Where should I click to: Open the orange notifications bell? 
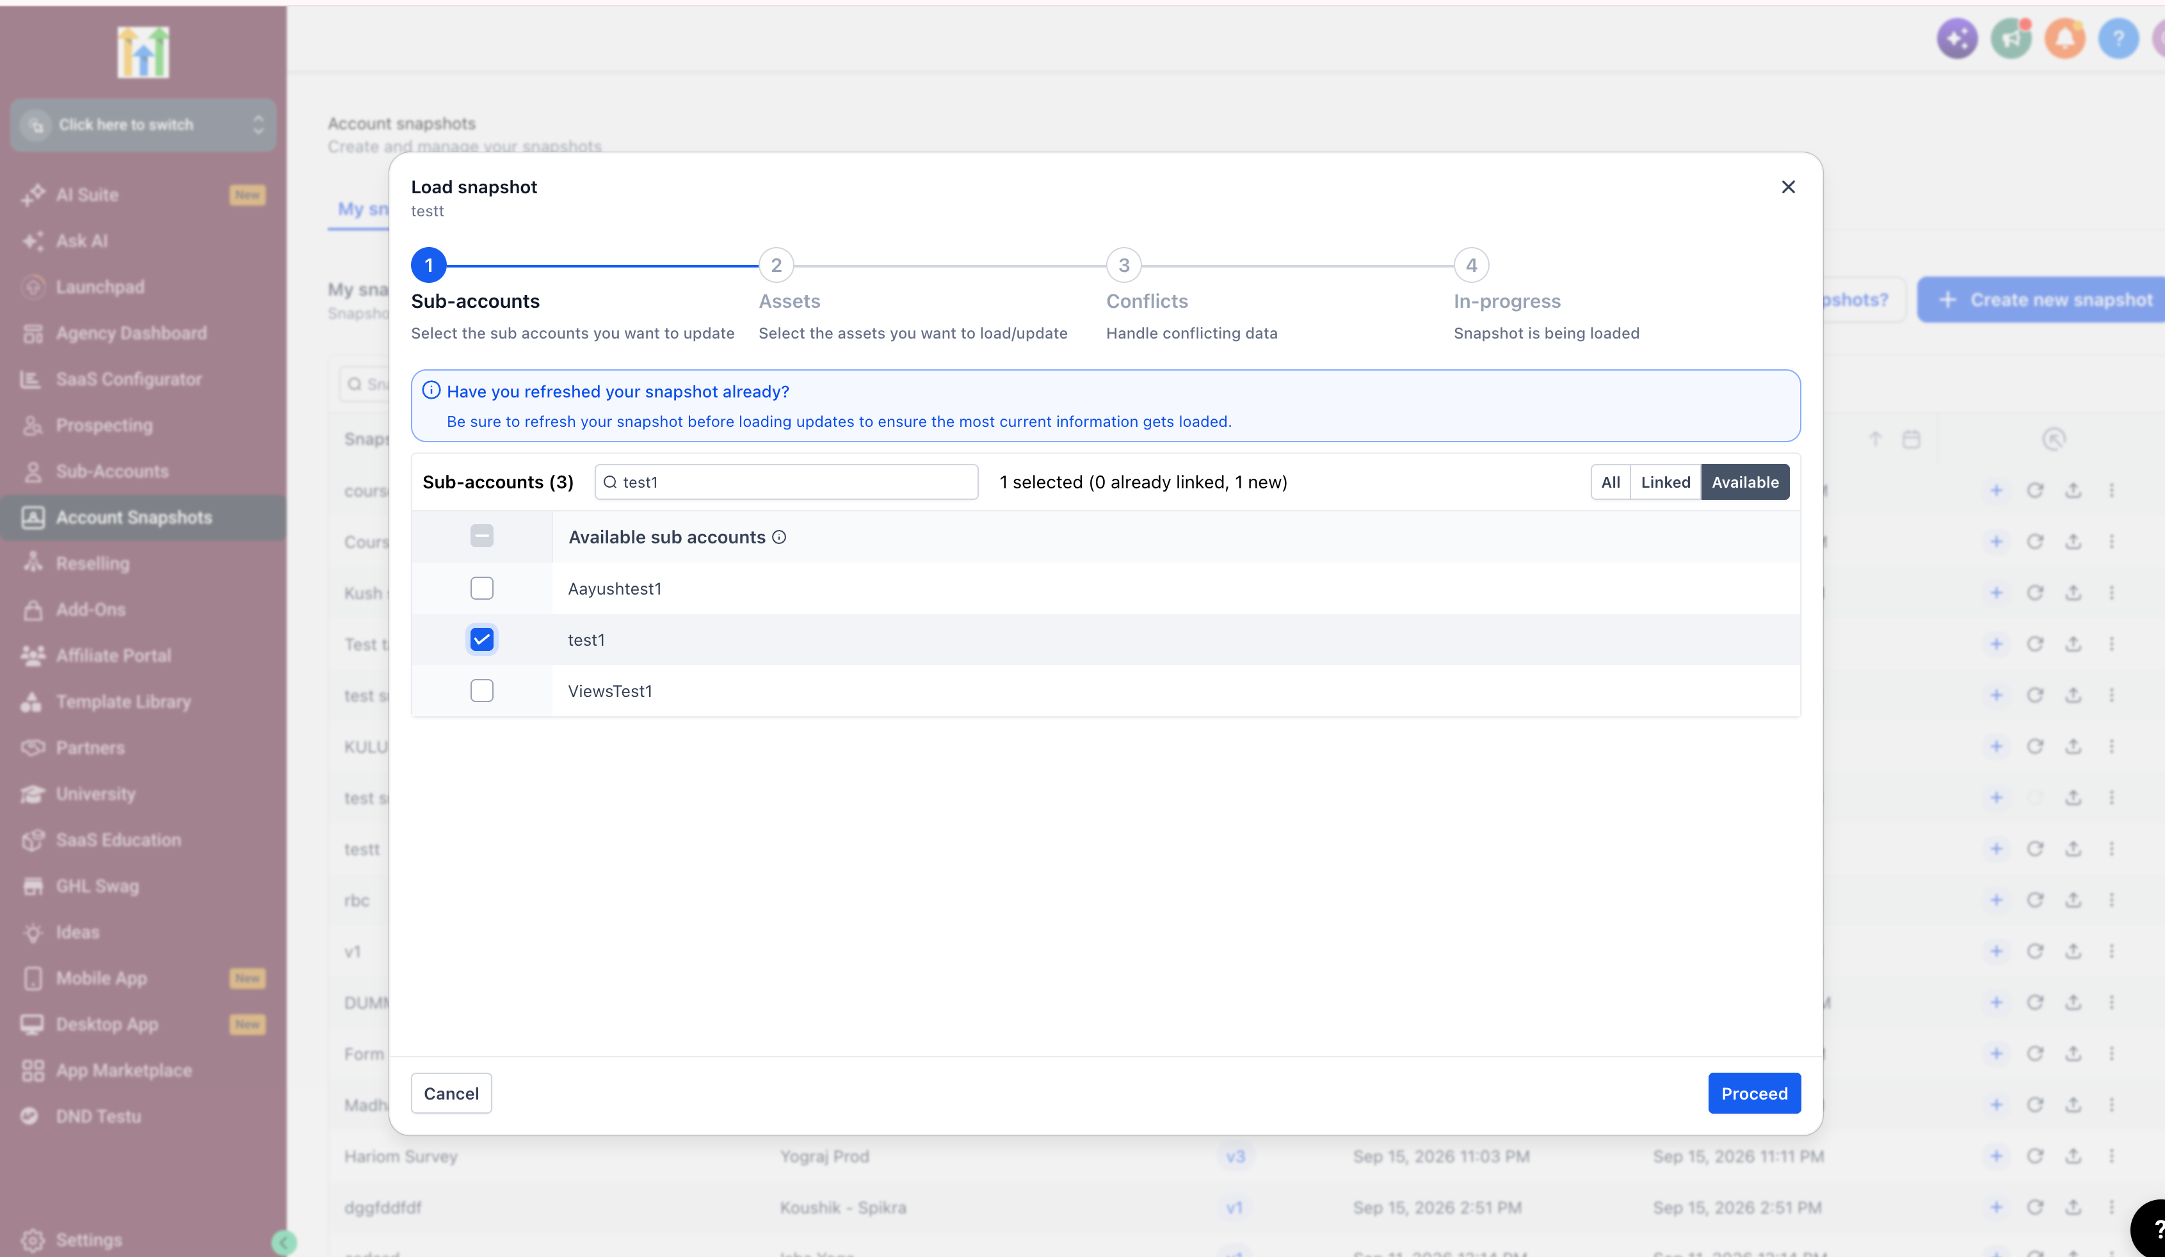[2065, 38]
